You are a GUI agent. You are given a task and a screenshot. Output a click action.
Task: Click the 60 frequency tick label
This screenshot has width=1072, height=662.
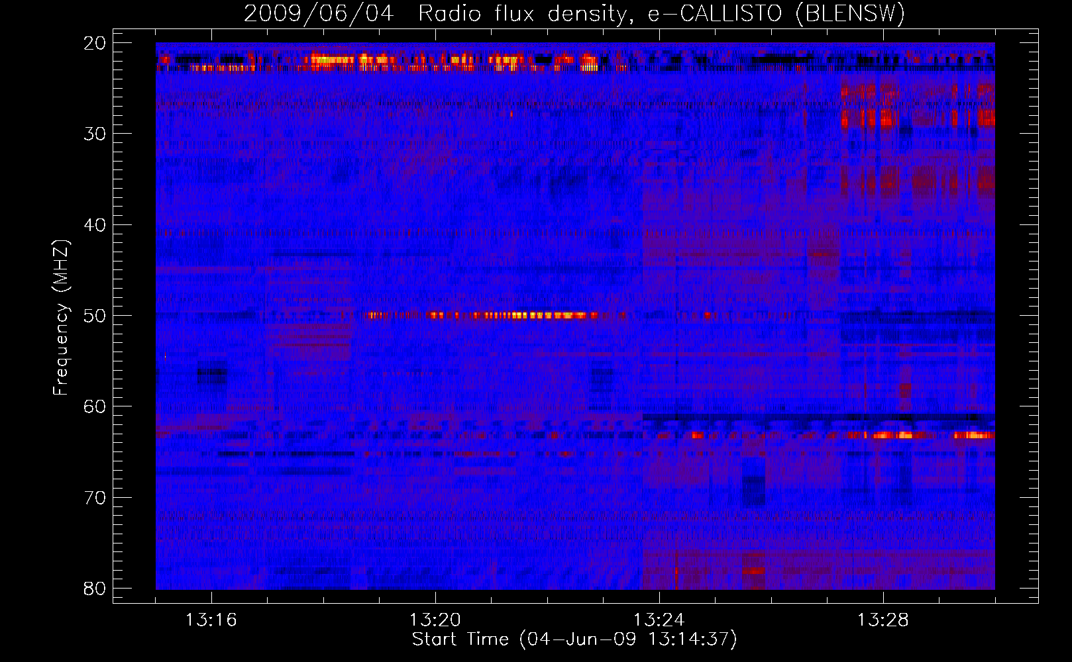click(95, 406)
